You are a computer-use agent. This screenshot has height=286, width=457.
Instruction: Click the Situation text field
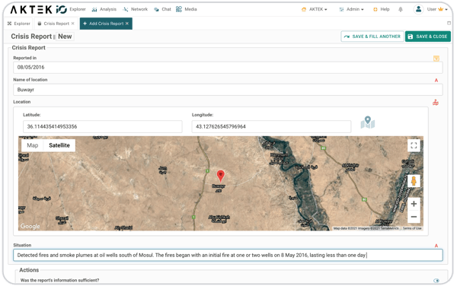[x=228, y=255]
